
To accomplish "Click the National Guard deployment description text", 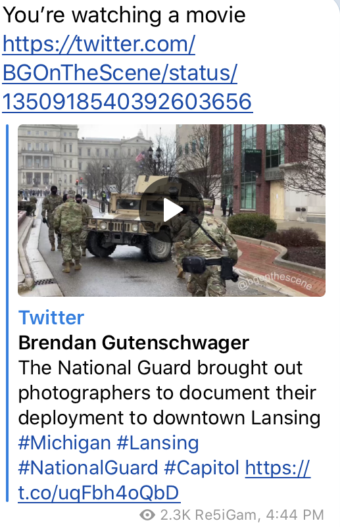I will [x=169, y=393].
